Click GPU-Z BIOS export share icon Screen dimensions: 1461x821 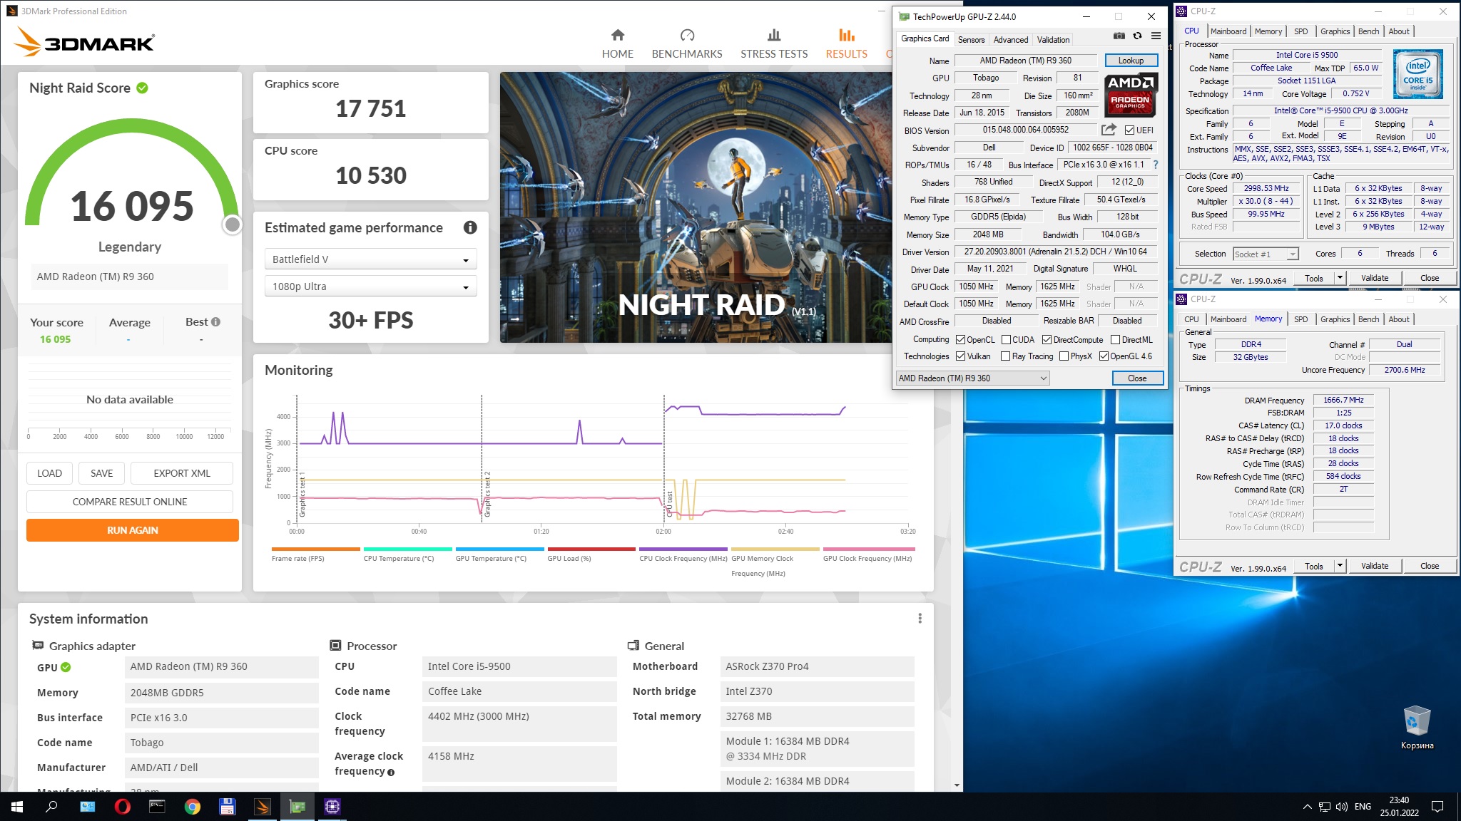click(x=1109, y=130)
